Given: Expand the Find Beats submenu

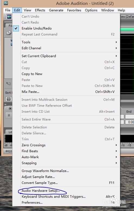Looking at the screenshot, I should coord(70,151).
